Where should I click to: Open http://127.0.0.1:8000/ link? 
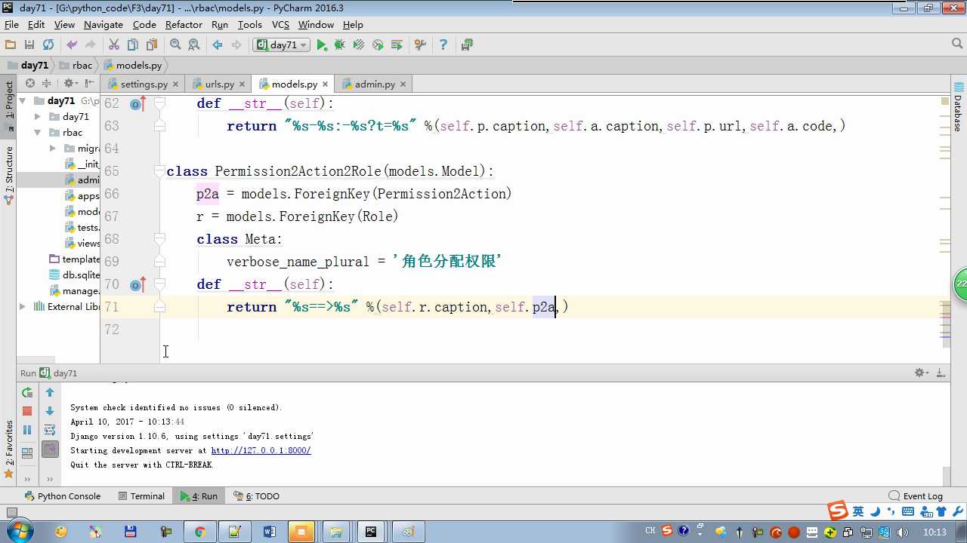click(x=261, y=451)
